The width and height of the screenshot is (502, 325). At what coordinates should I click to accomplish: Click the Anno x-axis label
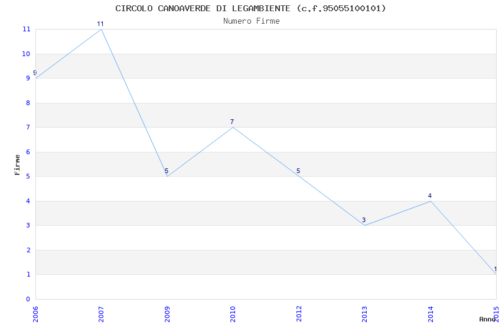pyautogui.click(x=487, y=319)
